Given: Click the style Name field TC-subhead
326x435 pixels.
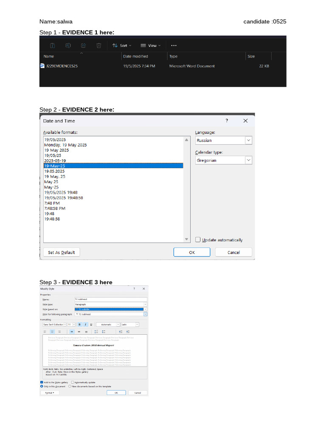Looking at the screenshot, I should (111, 299).
